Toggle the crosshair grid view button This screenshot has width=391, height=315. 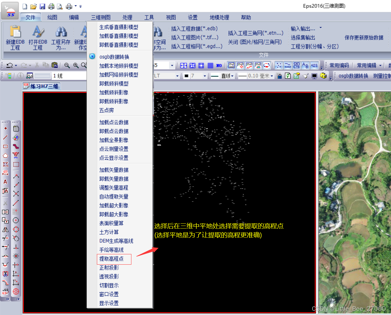(184, 66)
